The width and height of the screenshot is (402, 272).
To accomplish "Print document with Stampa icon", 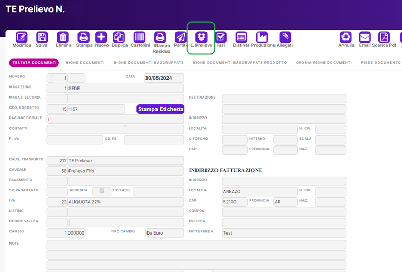I will click(x=84, y=37).
